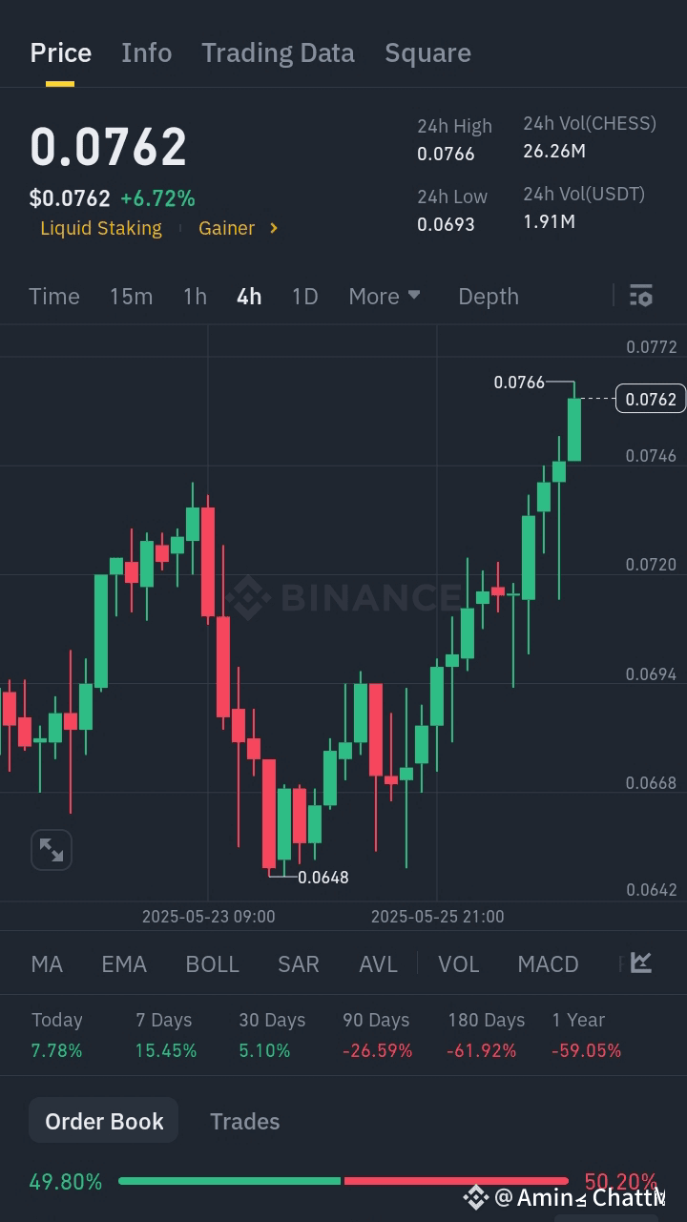The width and height of the screenshot is (687, 1222).
Task: Expand the Gainer chevron arrow
Action: tap(273, 228)
